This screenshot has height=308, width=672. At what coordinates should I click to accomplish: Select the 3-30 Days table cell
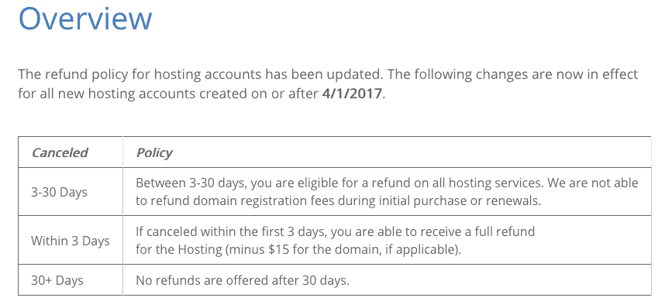coord(71,192)
